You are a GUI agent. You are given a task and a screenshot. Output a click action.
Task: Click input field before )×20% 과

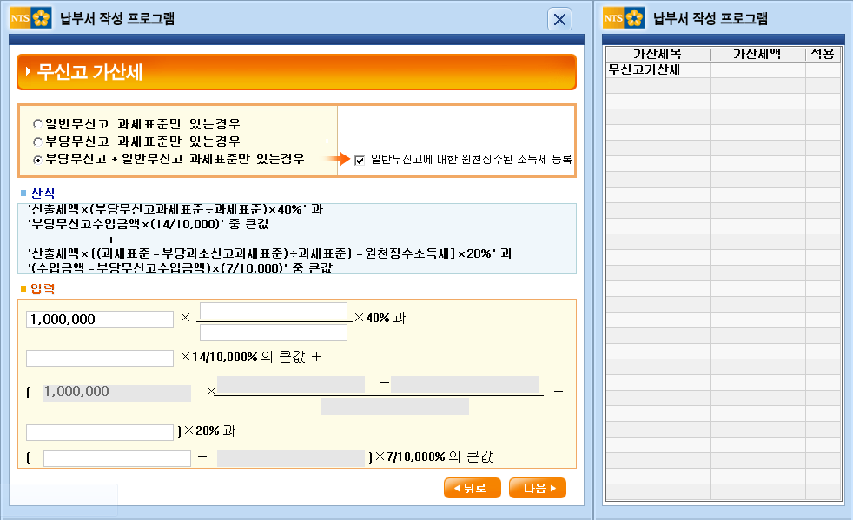point(100,432)
